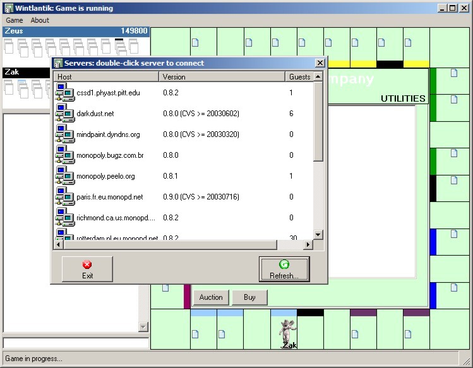Click the Buy button
This screenshot has width=473, height=368.
pos(249,297)
